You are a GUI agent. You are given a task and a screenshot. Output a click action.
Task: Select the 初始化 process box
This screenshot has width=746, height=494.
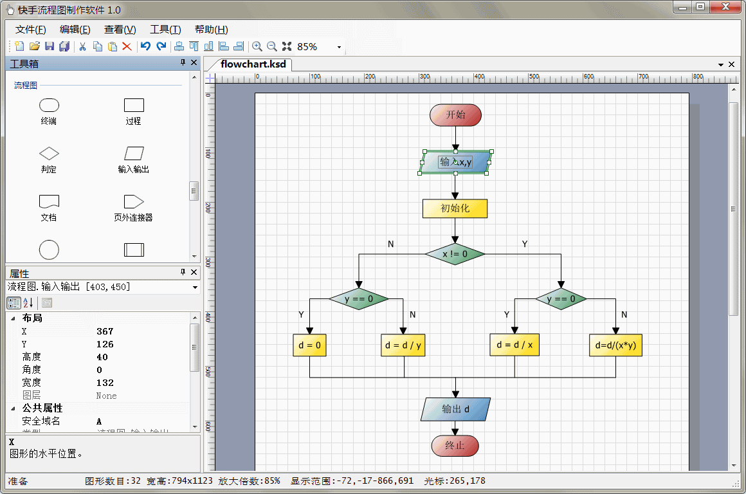455,208
